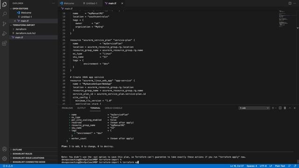Click the terminal command input line
The width and height of the screenshot is (299, 168).
click(x=100, y=162)
